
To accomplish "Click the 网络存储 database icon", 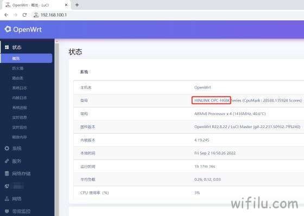I will [7, 174].
